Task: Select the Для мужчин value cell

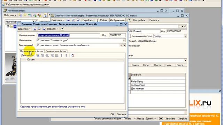Action: tap(158, 89)
